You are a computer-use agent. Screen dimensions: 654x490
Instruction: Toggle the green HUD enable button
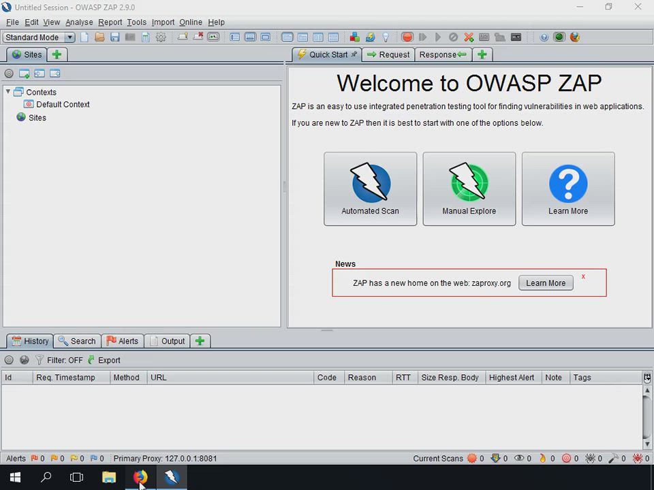point(559,37)
